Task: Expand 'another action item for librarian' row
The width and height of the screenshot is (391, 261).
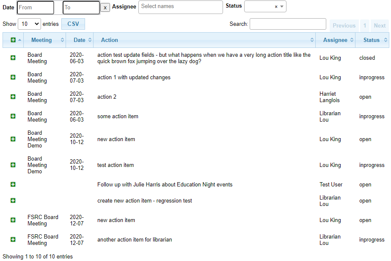Action: click(13, 239)
